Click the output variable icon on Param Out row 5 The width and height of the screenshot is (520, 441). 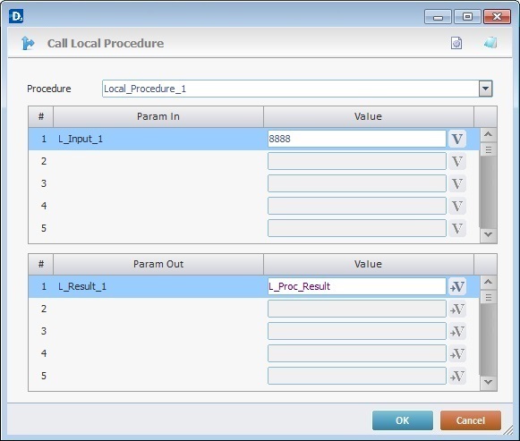click(x=457, y=376)
